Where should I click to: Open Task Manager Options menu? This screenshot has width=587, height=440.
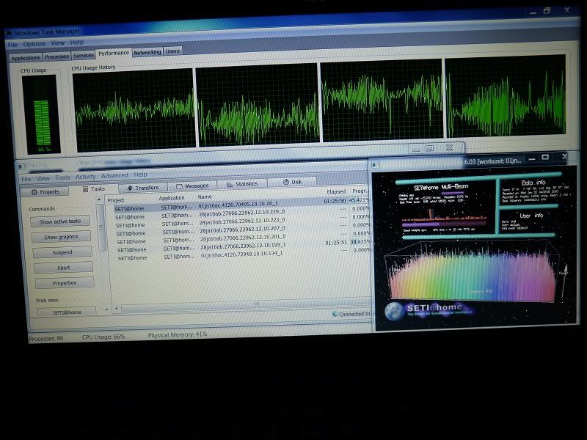click(34, 44)
